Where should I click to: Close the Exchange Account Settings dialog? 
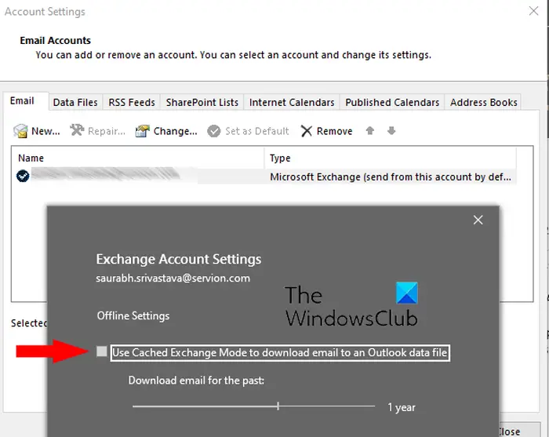478,220
